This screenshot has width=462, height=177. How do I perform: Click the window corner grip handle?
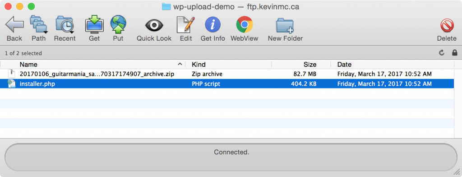point(457,172)
